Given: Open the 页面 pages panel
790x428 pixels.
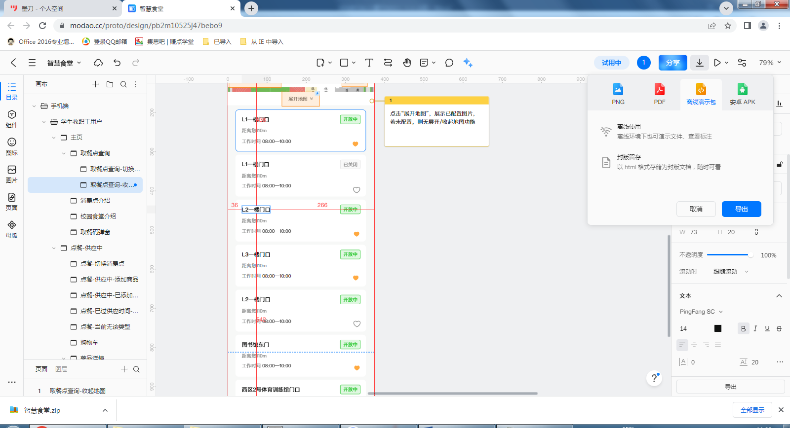Looking at the screenshot, I should (12, 202).
